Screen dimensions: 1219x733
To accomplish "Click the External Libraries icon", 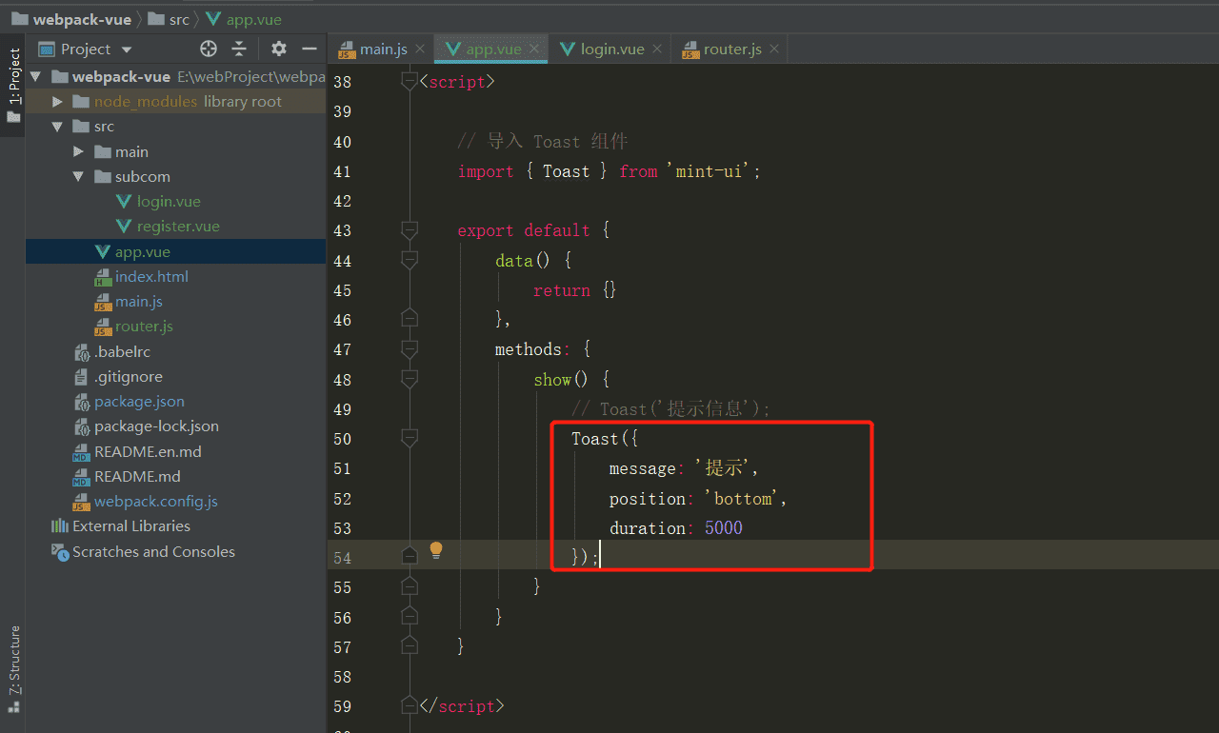I will 60,526.
